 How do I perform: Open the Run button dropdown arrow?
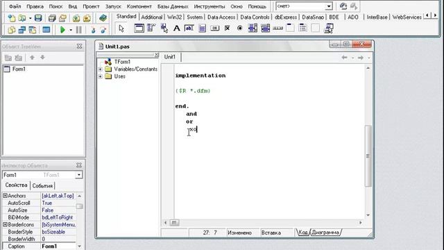coord(71,30)
